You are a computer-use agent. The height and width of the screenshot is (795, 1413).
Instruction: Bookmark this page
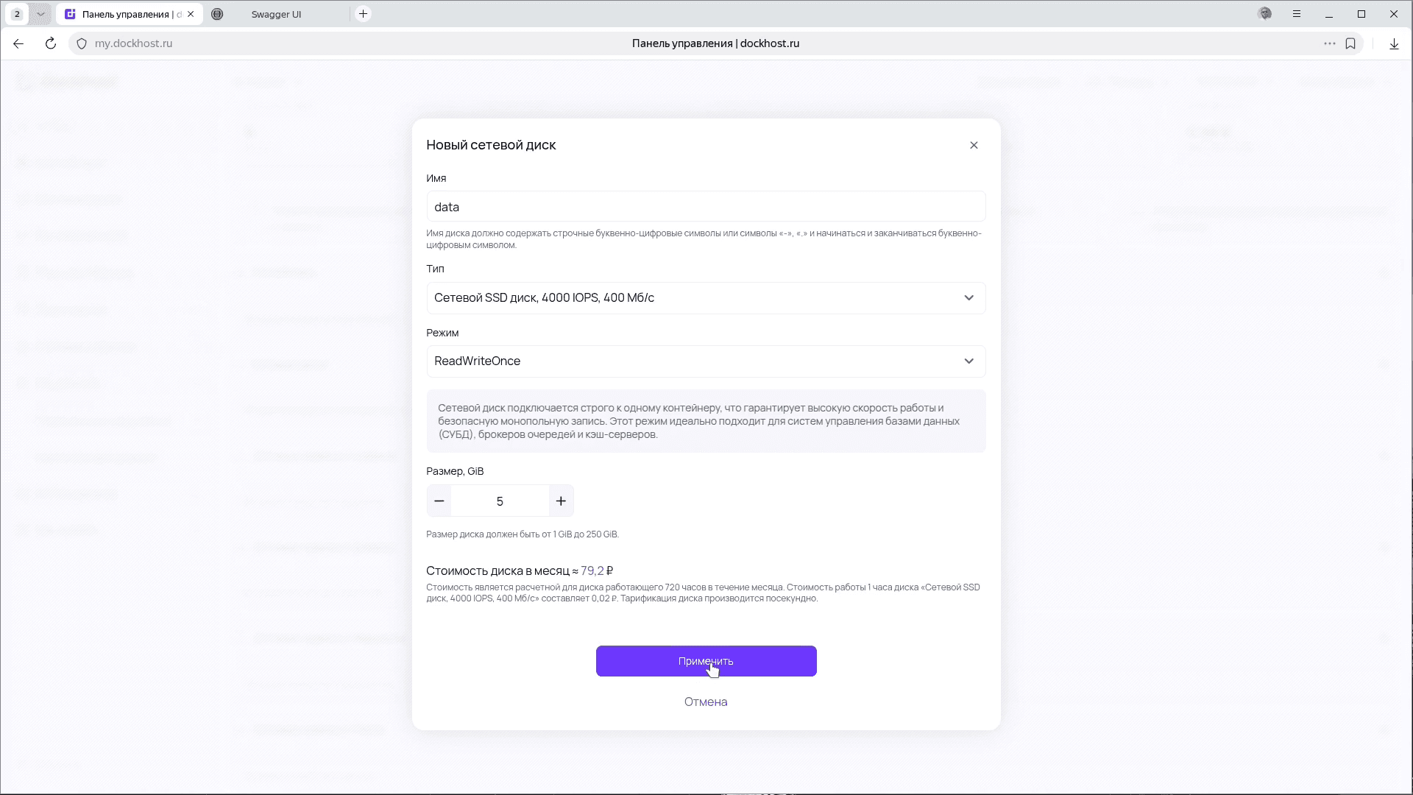click(x=1350, y=43)
